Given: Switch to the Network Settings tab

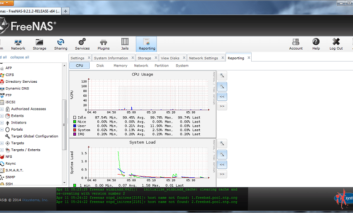Looking at the screenshot, I should point(203,58).
